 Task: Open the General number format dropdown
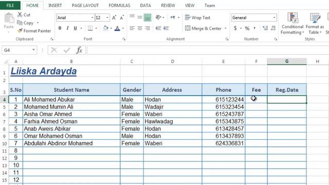tap(274, 17)
